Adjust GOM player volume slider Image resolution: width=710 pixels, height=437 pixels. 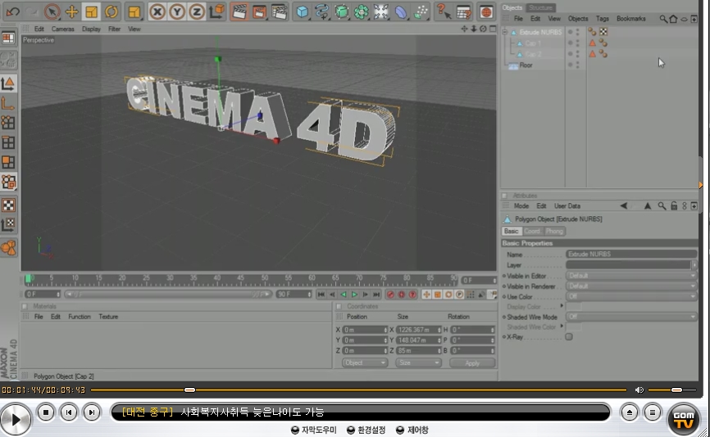click(x=676, y=390)
